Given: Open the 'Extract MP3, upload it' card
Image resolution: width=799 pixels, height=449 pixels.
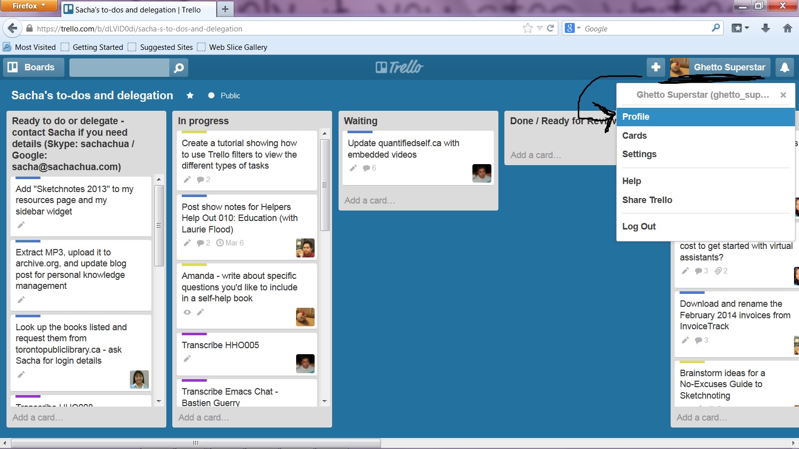Looking at the screenshot, I should point(81,275).
